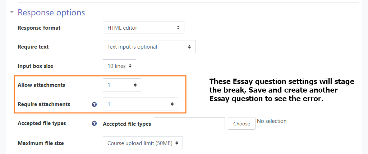
Task: Open the Allow attachments dropdown
Action: (x=122, y=85)
